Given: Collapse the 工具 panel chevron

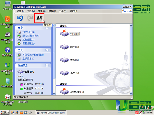Looking at the screenshot, I should point(47,50).
